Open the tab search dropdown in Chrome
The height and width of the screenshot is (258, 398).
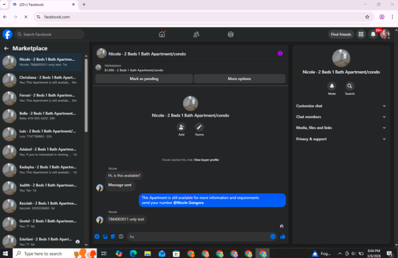tap(4, 5)
